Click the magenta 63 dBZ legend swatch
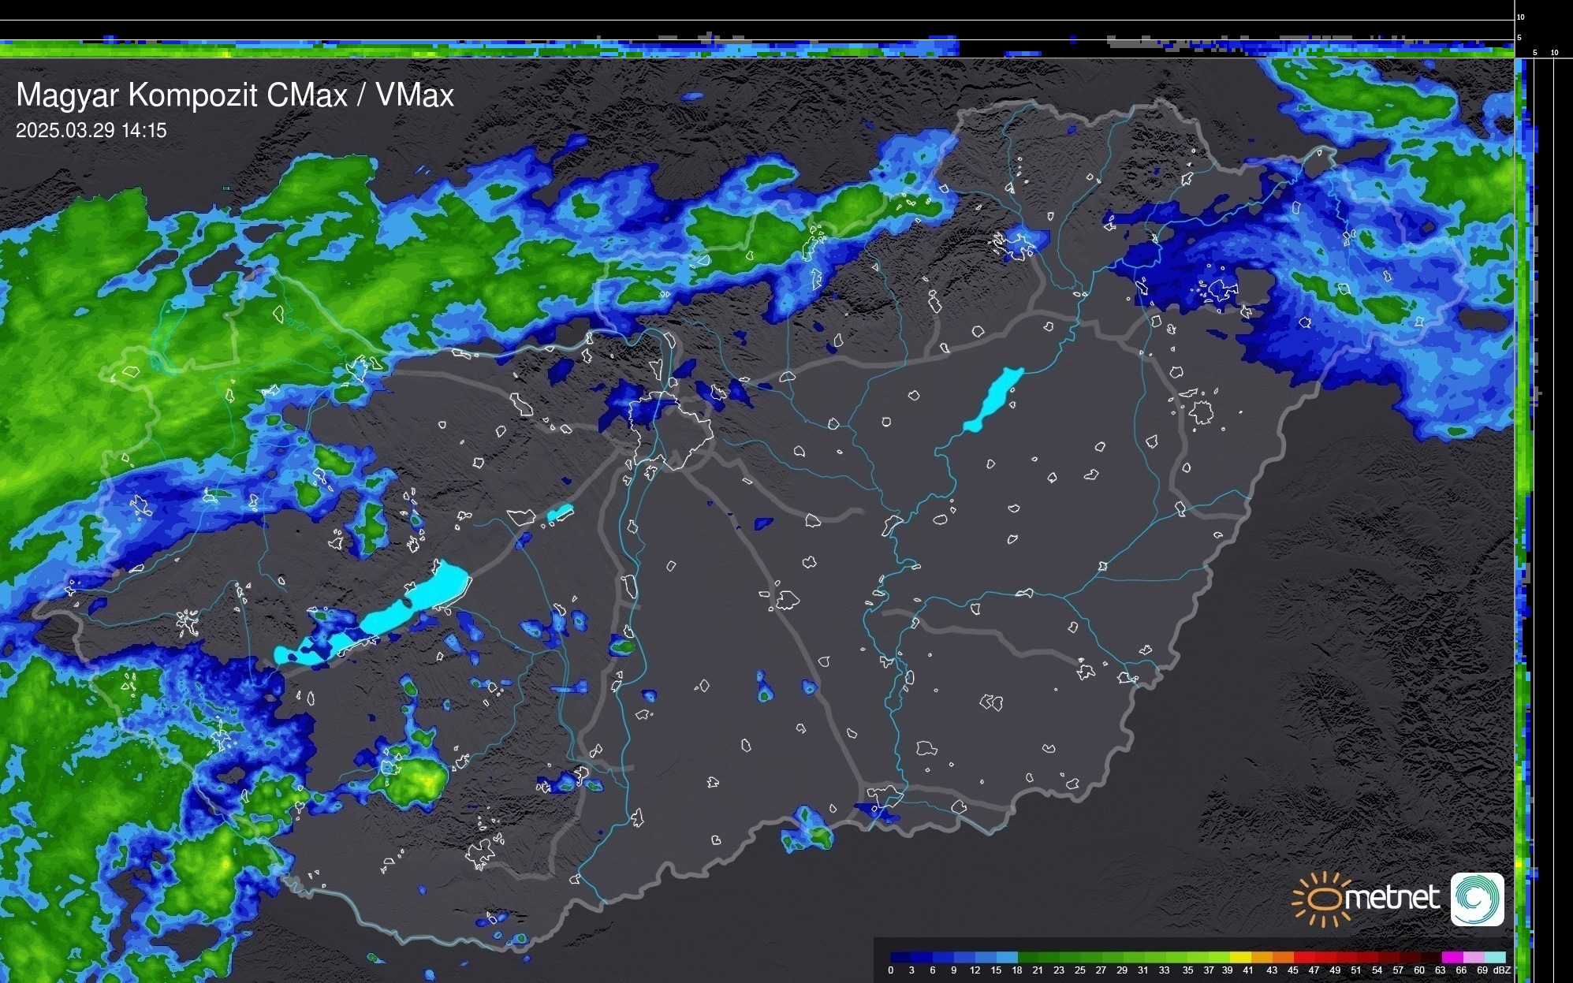1573x983 pixels. [x=1451, y=957]
